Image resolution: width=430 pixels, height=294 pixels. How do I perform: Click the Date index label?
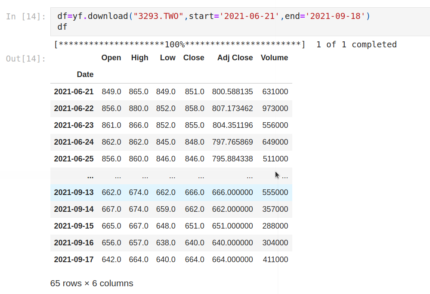click(85, 74)
